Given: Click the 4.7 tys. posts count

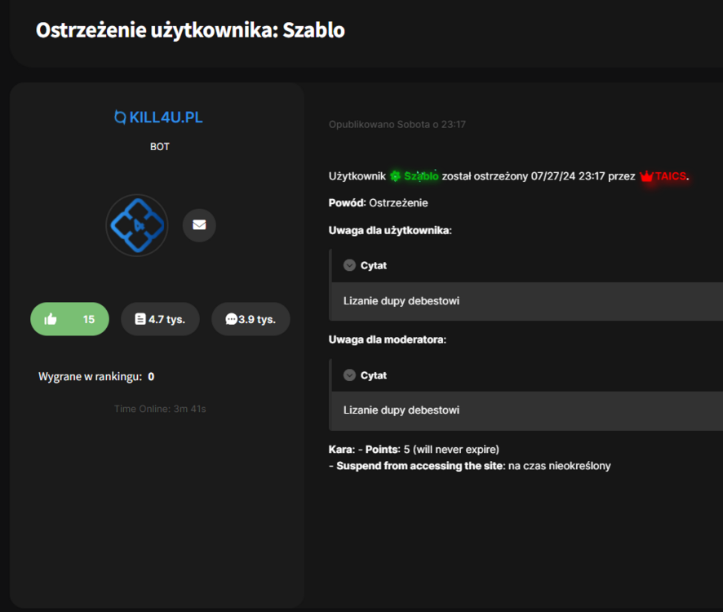Looking at the screenshot, I should 166,319.
